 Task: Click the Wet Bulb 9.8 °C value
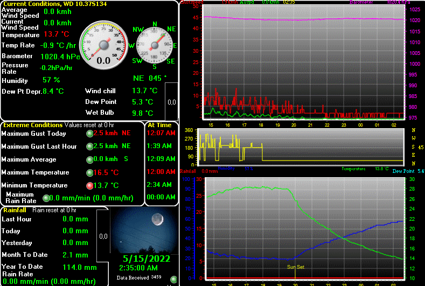143,113
